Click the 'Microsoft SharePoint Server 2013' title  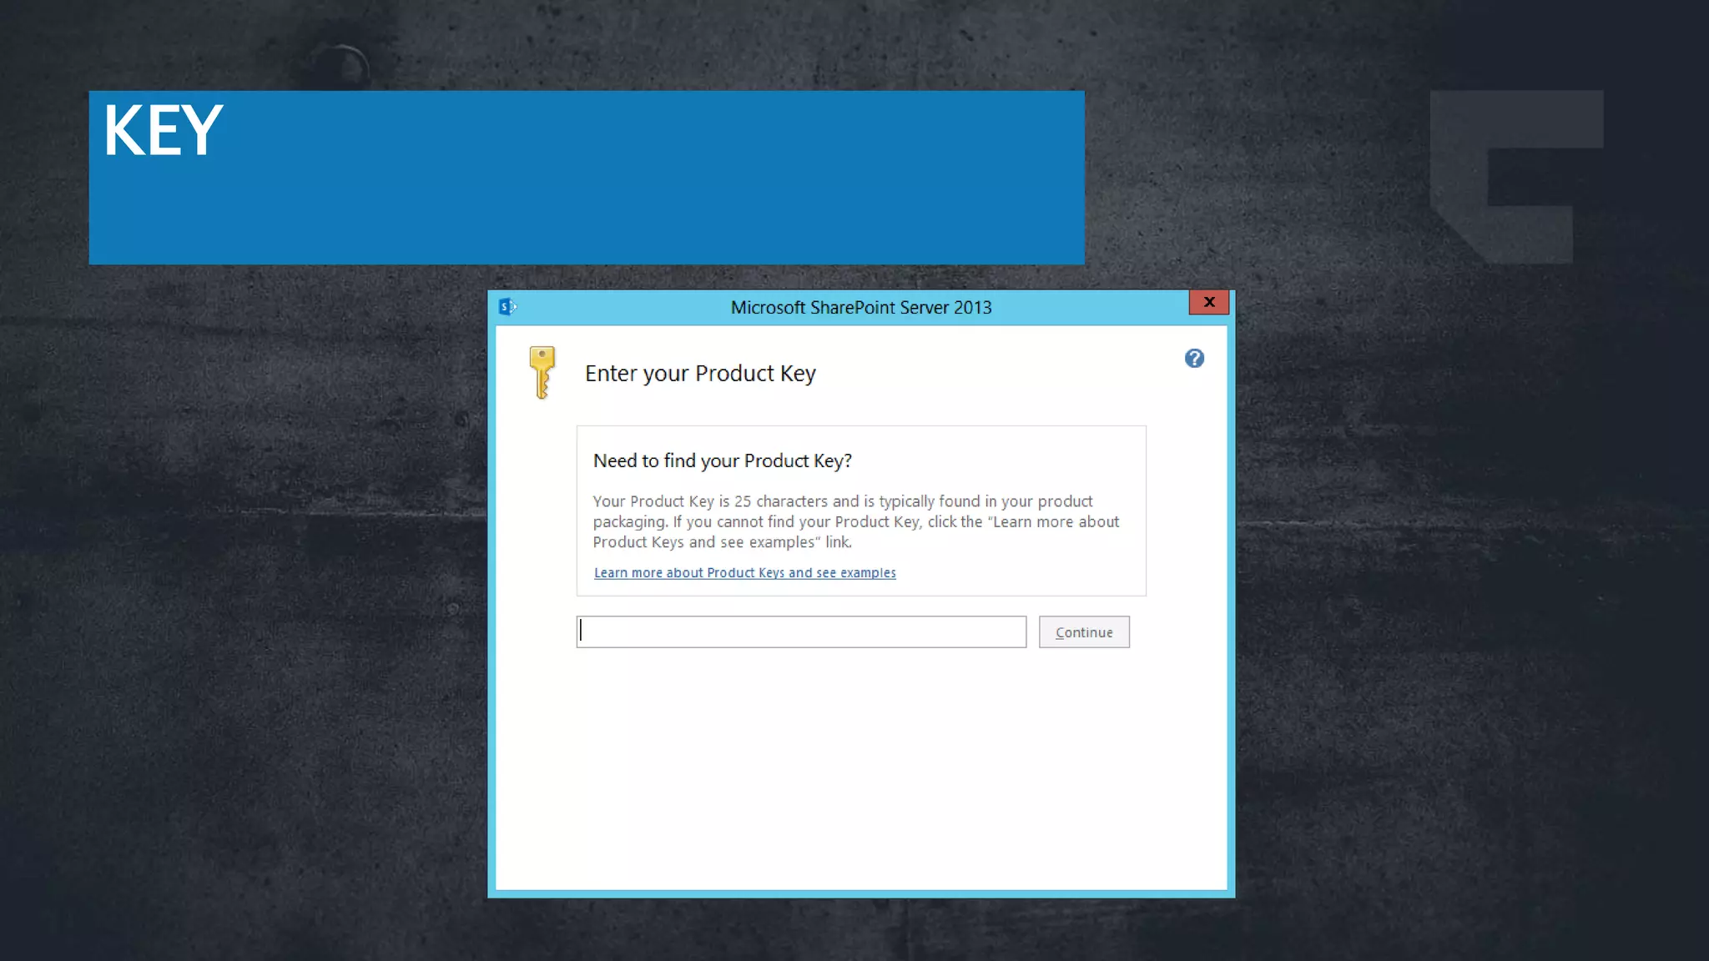coord(861,308)
